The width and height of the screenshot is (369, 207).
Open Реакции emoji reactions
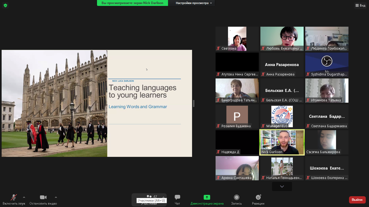point(258,197)
